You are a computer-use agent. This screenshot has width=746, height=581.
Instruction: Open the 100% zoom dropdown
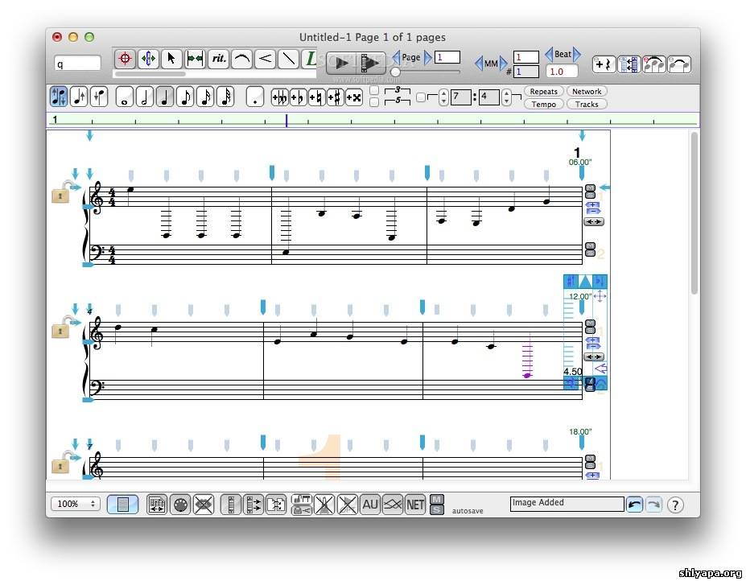pyautogui.click(x=75, y=505)
